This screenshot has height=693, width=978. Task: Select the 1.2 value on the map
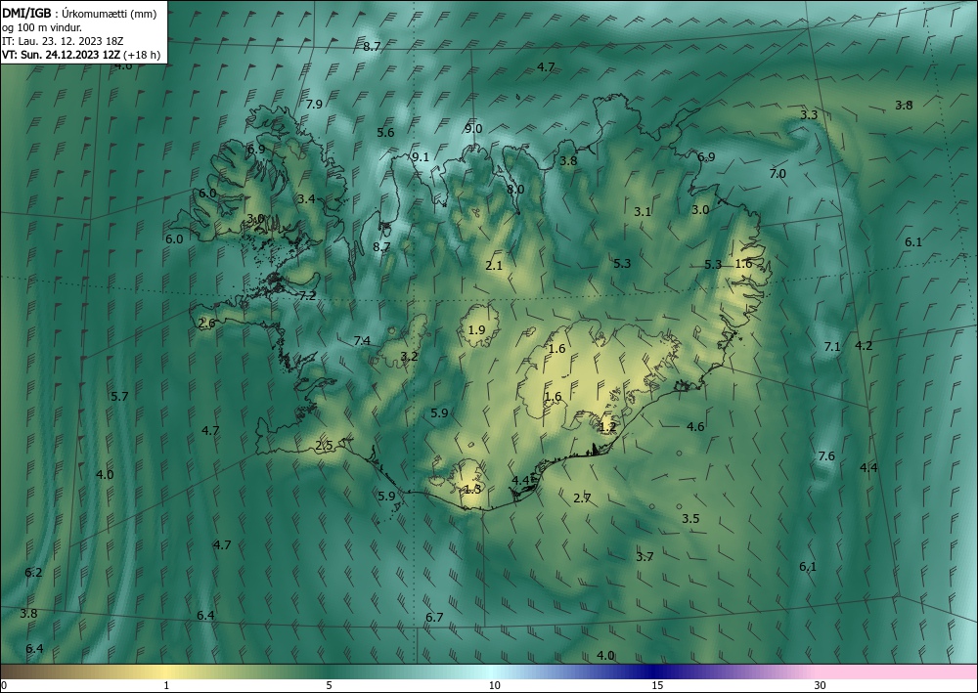(607, 427)
